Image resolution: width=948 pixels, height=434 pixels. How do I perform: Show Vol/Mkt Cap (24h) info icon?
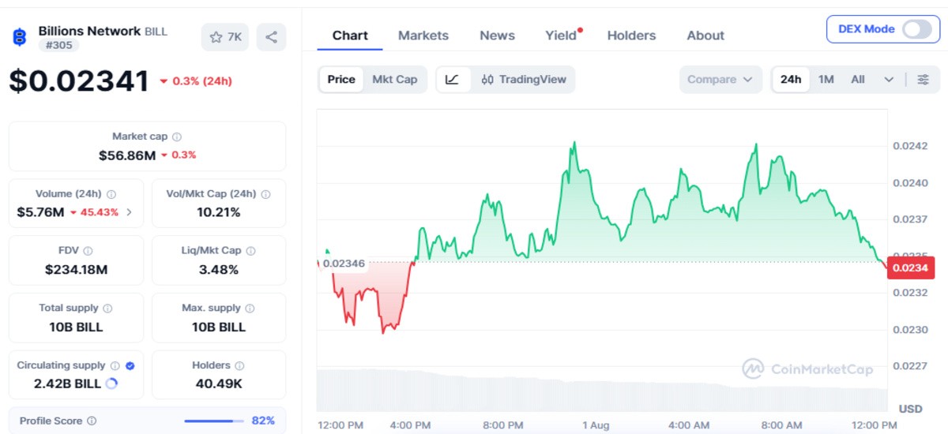pyautogui.click(x=265, y=194)
